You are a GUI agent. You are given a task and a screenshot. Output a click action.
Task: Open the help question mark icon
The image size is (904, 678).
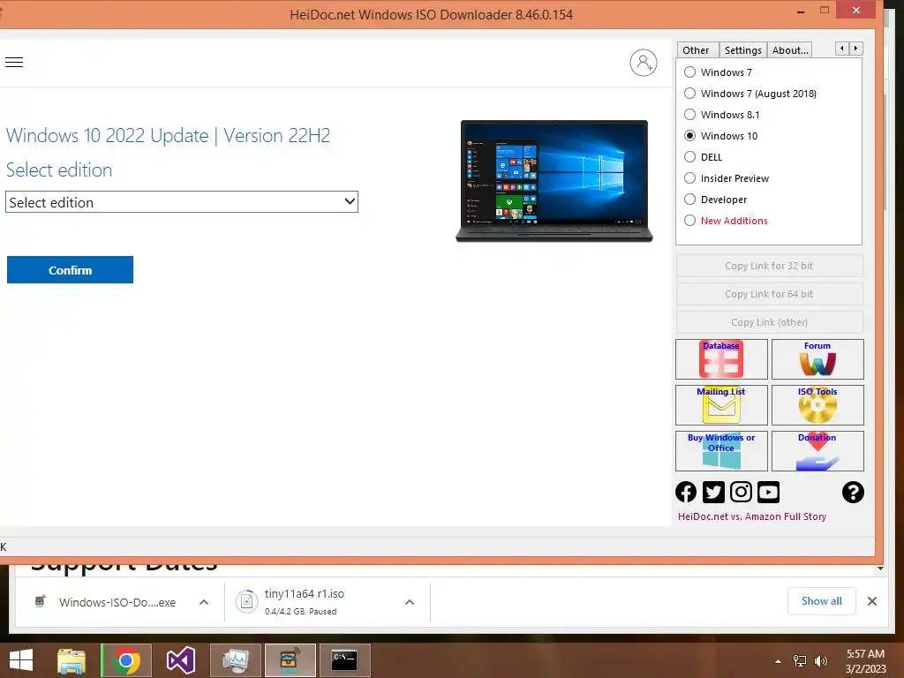tap(853, 493)
